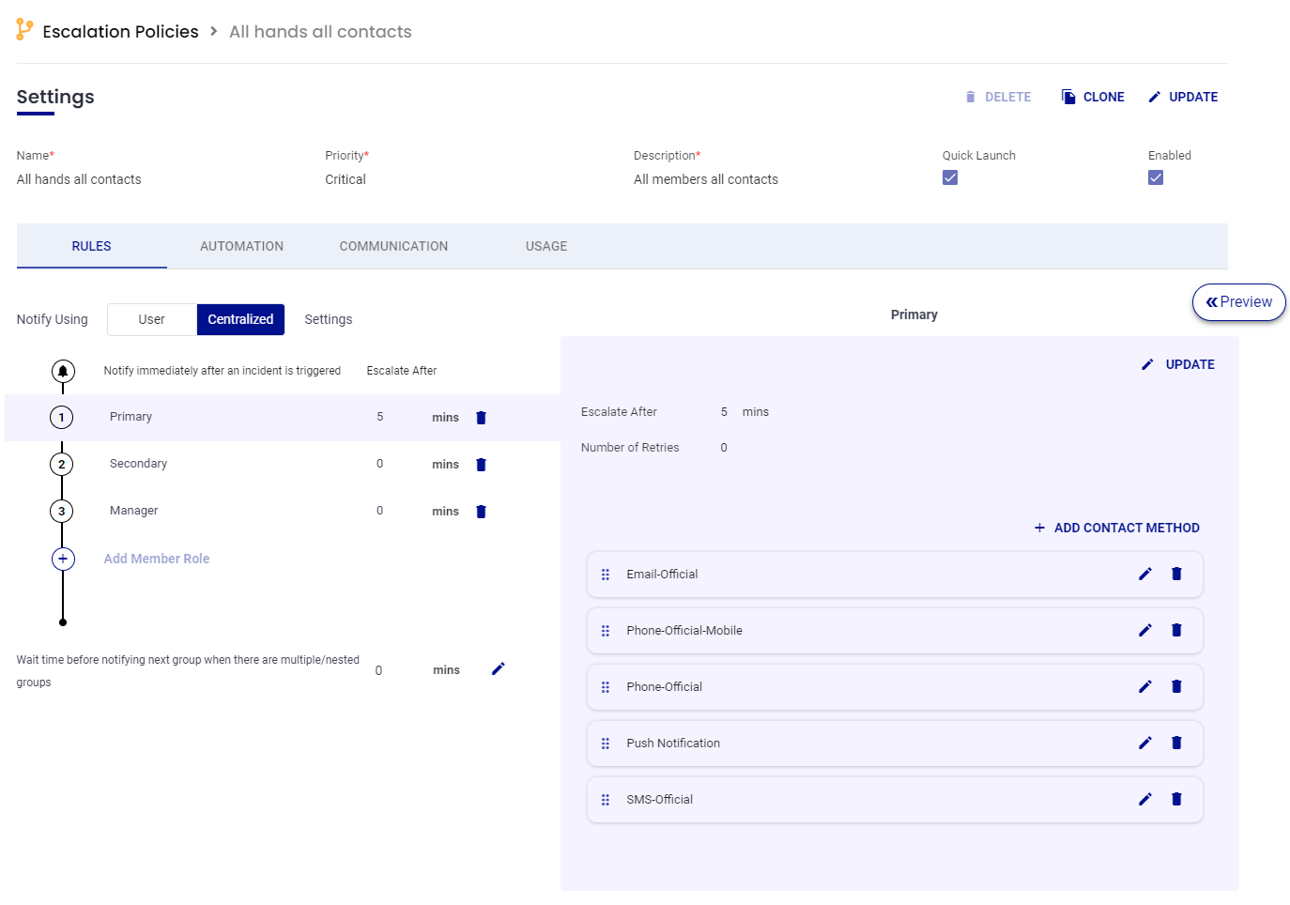This screenshot has height=905, width=1290.
Task: Toggle the Enabled checkbox
Action: 1156,177
